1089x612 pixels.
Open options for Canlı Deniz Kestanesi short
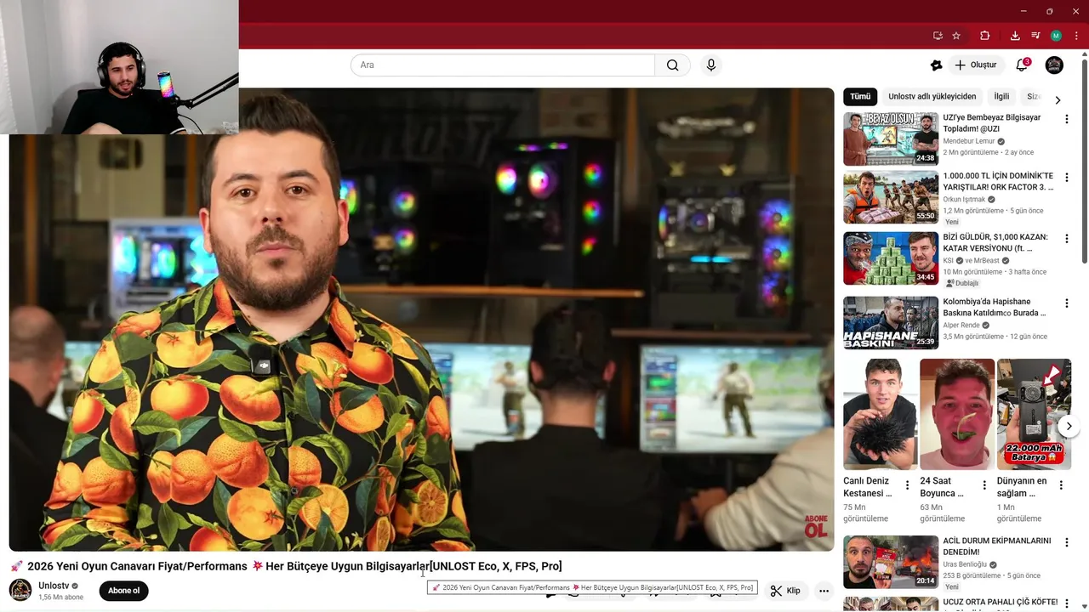coord(907,485)
